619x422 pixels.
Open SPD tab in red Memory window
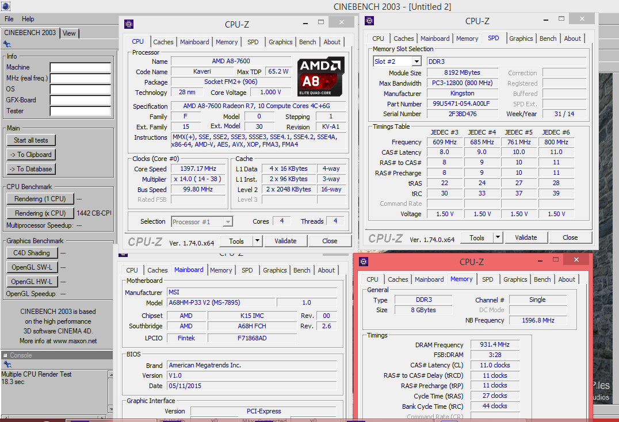(x=487, y=279)
